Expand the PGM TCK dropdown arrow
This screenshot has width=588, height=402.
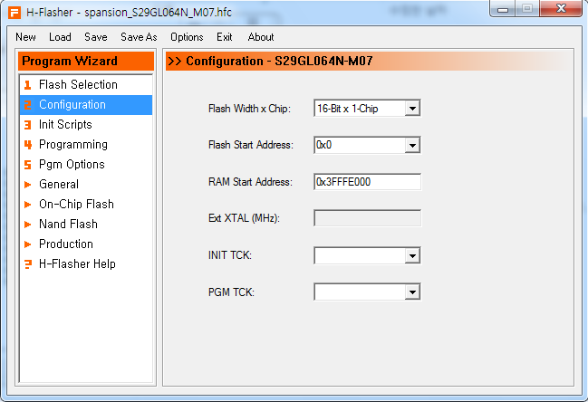tap(412, 292)
